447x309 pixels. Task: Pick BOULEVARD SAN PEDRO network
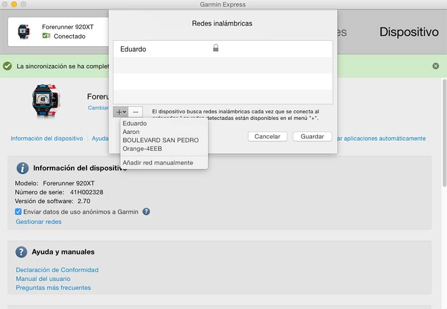pyautogui.click(x=161, y=140)
